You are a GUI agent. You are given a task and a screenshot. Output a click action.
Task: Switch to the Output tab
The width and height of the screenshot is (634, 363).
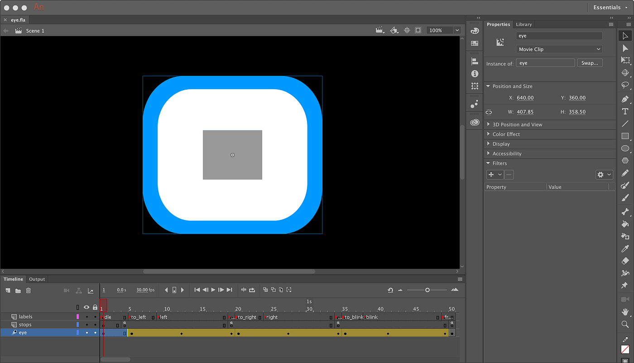point(37,279)
